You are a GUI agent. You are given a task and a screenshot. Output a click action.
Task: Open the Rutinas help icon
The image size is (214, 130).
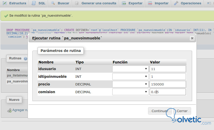point(25,59)
